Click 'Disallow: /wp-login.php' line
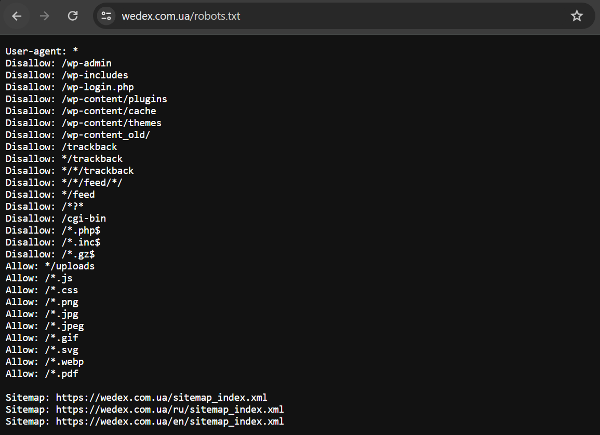The width and height of the screenshot is (600, 435). [x=70, y=87]
